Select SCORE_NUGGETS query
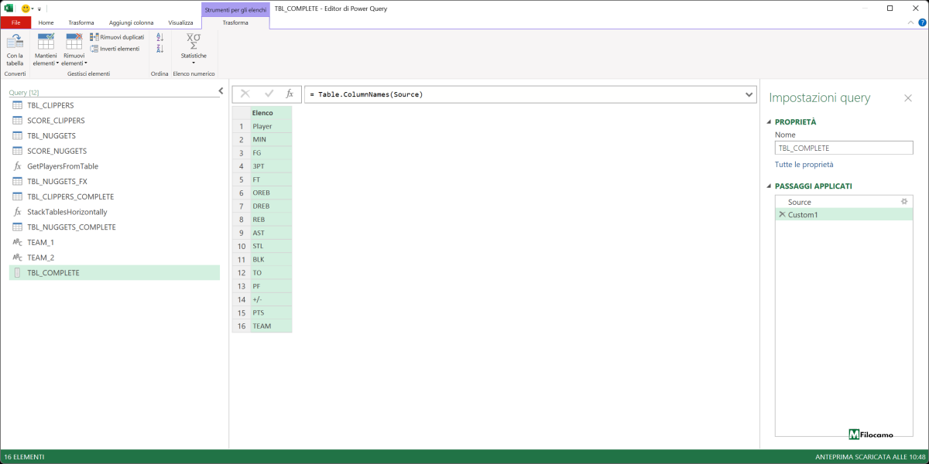 115,151
